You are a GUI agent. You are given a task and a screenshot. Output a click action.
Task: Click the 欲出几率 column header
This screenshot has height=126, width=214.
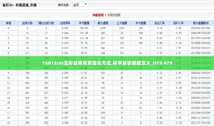[x=159, y=23]
